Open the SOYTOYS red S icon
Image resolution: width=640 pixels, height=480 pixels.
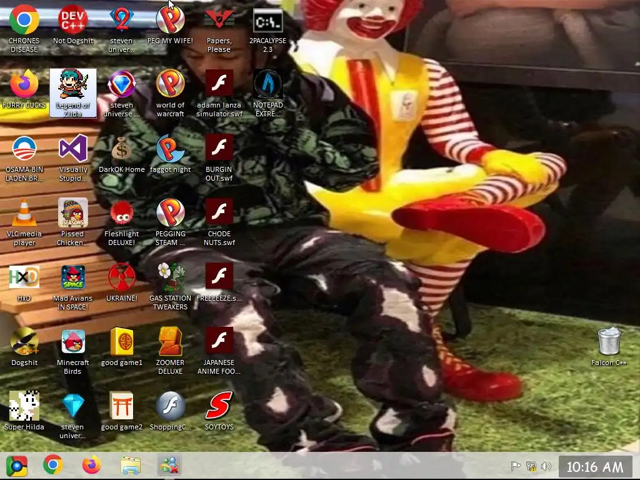tap(219, 406)
